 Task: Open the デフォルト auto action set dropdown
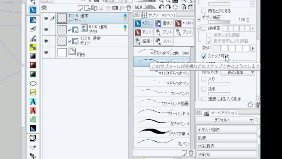click(225, 120)
